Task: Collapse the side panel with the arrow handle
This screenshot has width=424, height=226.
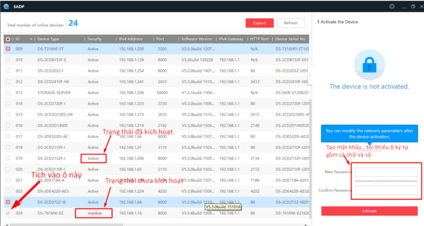Action: tap(309, 75)
